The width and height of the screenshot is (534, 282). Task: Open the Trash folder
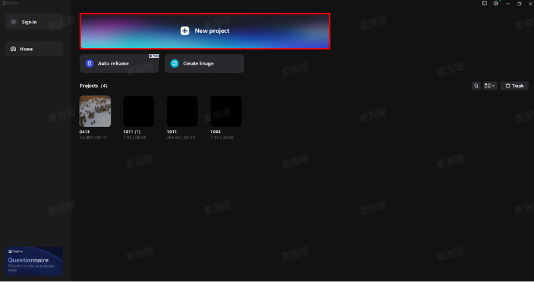[514, 86]
